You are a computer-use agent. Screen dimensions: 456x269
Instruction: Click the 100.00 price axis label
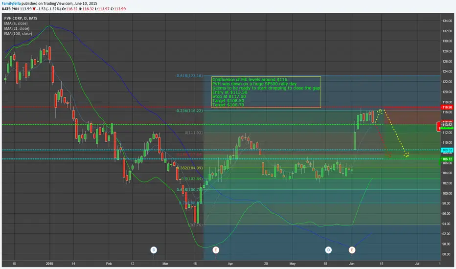pos(447,193)
